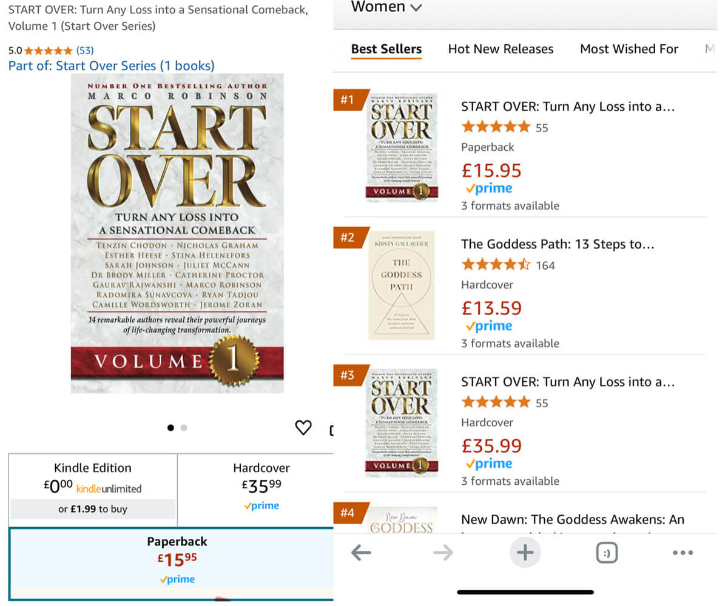This screenshot has height=606, width=728.
Task: Switch to the Hot New Releases tab
Action: pos(500,48)
